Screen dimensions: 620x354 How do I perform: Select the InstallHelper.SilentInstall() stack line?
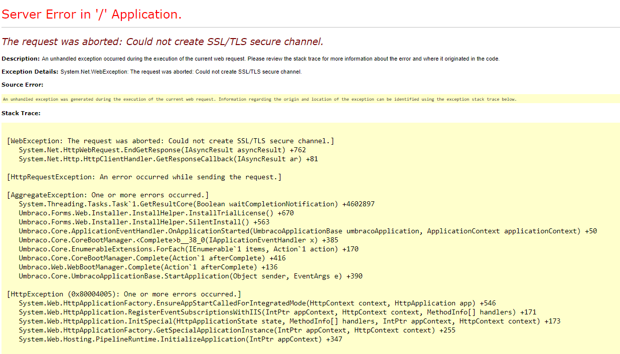point(144,222)
